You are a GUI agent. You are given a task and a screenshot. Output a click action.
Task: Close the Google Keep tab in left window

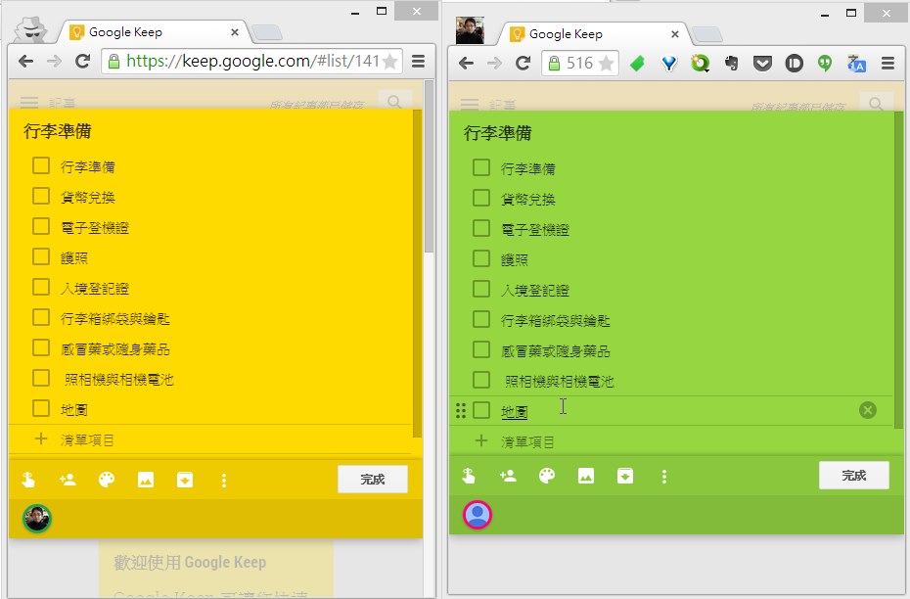(235, 32)
